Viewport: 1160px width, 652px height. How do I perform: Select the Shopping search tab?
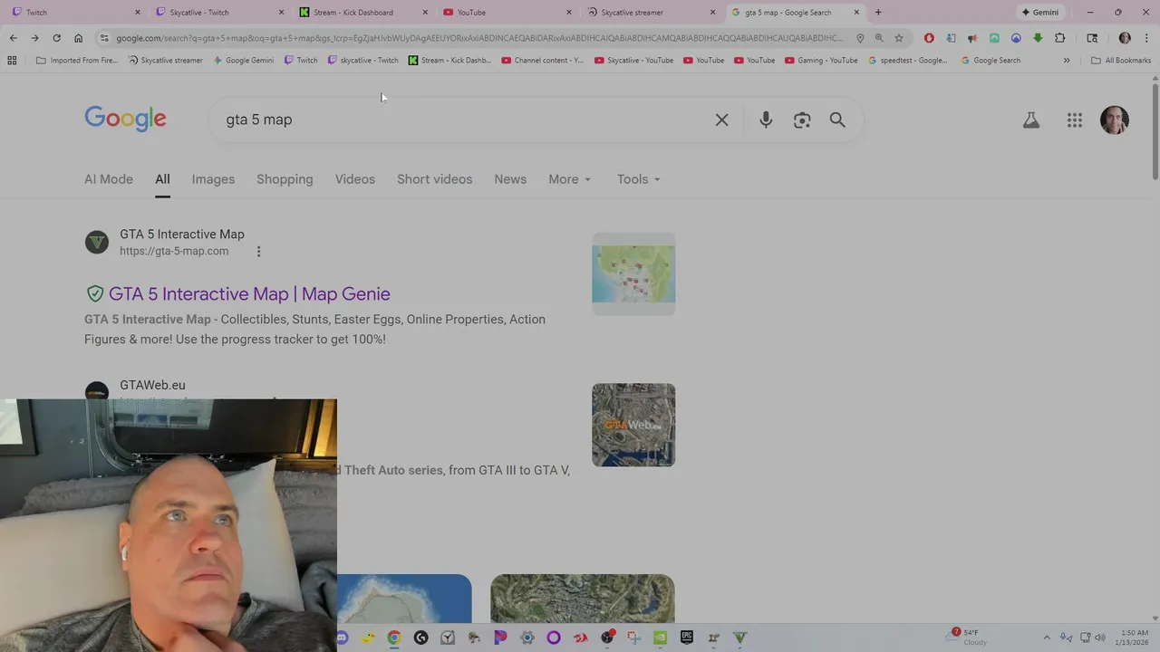click(x=285, y=179)
